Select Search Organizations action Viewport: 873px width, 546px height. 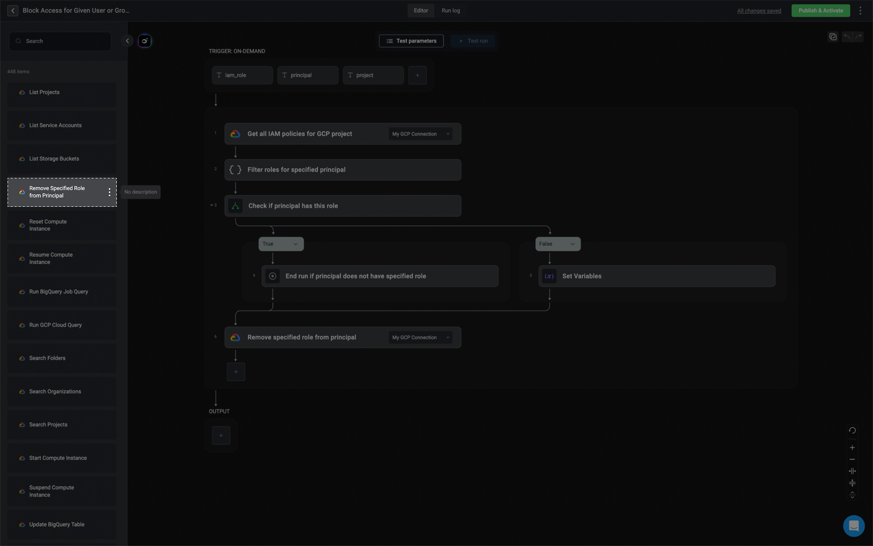(62, 392)
